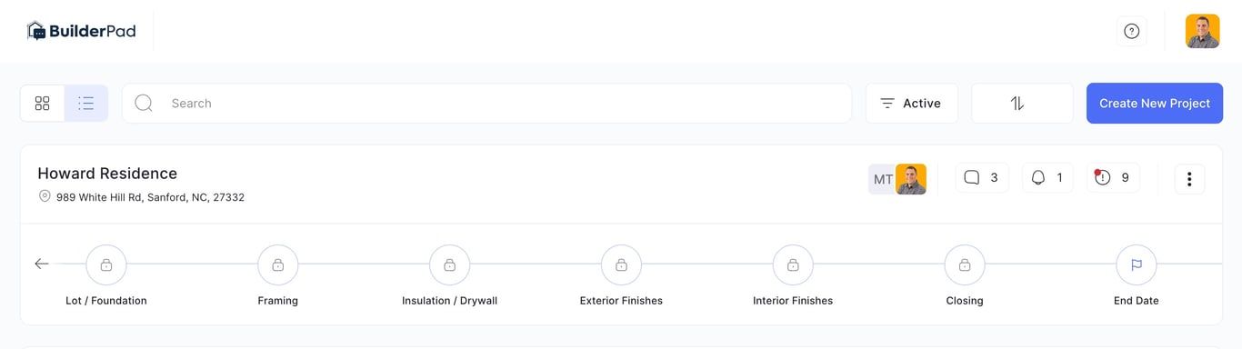This screenshot has width=1242, height=349.
Task: Open the user profile avatar menu
Action: 1203,31
